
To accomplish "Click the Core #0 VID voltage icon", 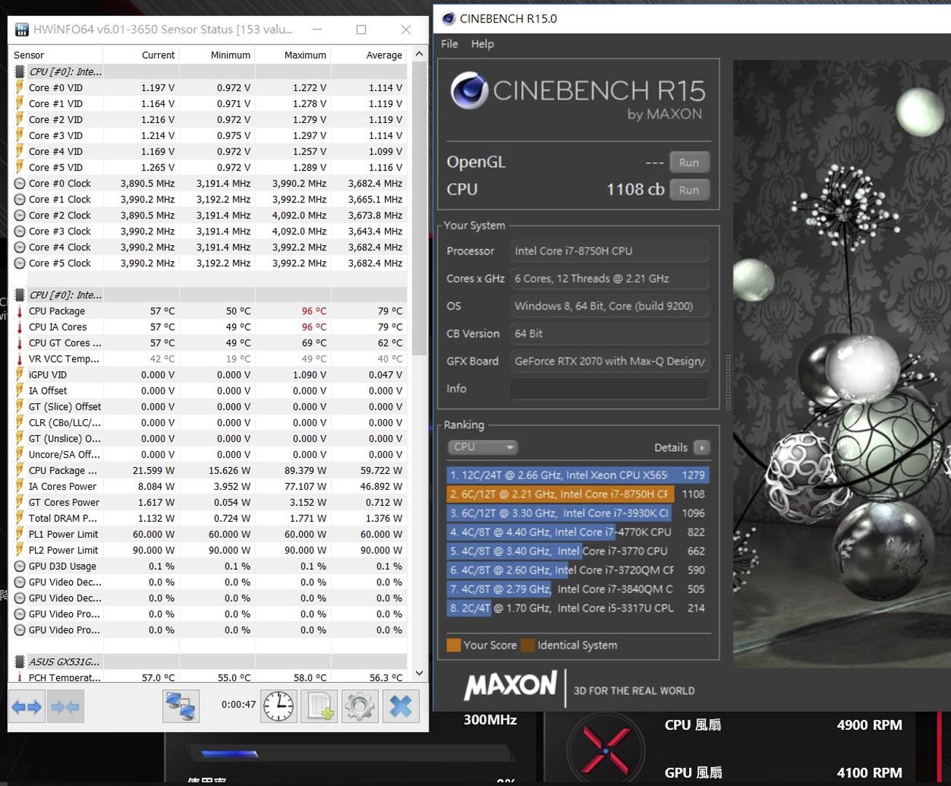I will click(20, 87).
